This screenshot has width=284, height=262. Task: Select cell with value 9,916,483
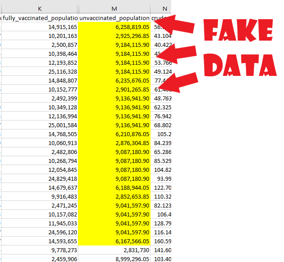(40, 196)
